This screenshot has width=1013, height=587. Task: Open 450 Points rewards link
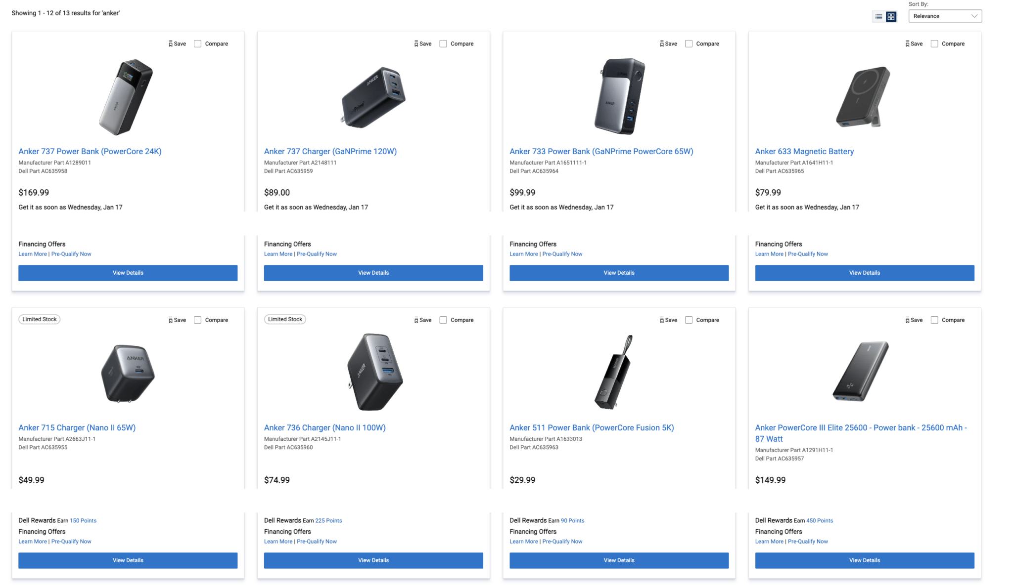[x=820, y=521]
